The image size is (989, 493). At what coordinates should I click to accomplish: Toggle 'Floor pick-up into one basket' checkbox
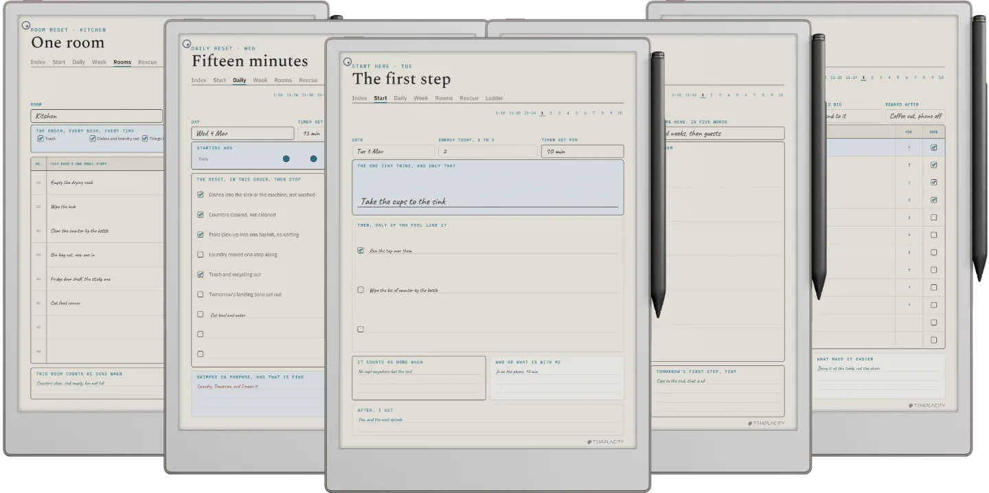[x=200, y=235]
